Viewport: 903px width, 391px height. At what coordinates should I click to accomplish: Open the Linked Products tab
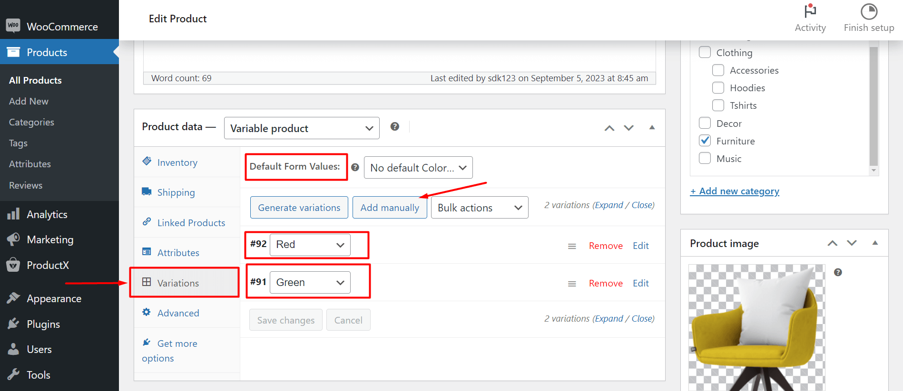point(191,223)
